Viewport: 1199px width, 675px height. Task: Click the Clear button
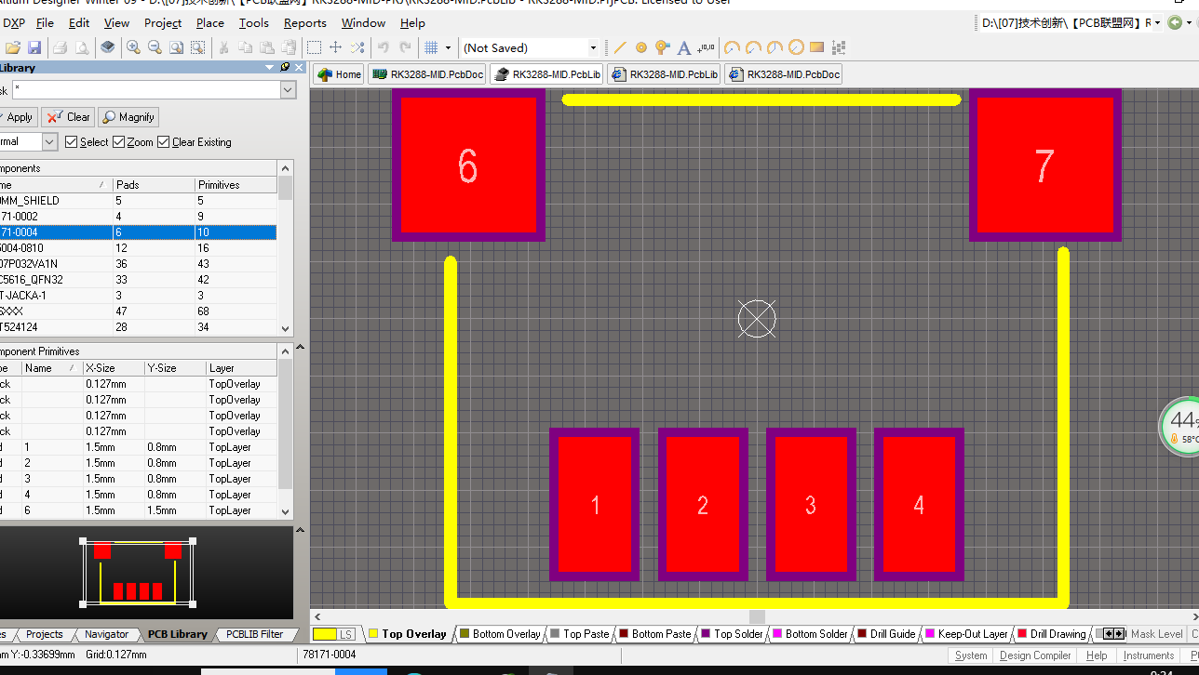(x=68, y=117)
